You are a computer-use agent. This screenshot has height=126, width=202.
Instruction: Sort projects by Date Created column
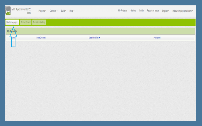coord(41,38)
